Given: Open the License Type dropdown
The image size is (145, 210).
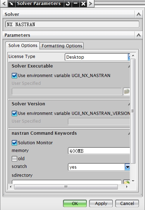Looking at the screenshot, I should click(x=129, y=57).
